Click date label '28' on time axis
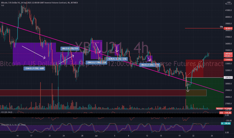 click(x=82, y=136)
